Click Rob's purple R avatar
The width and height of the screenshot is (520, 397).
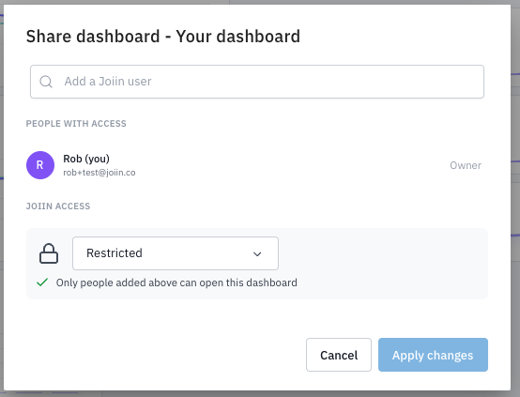pos(40,165)
